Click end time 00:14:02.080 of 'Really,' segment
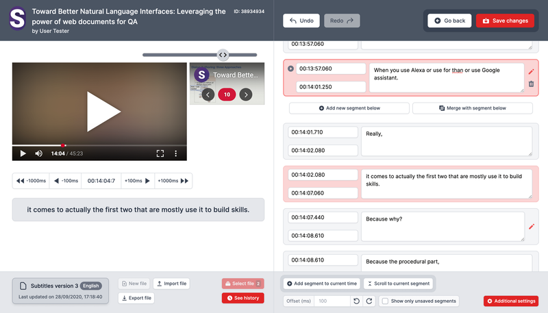Screen dimensions: 548x313 click(x=323, y=150)
